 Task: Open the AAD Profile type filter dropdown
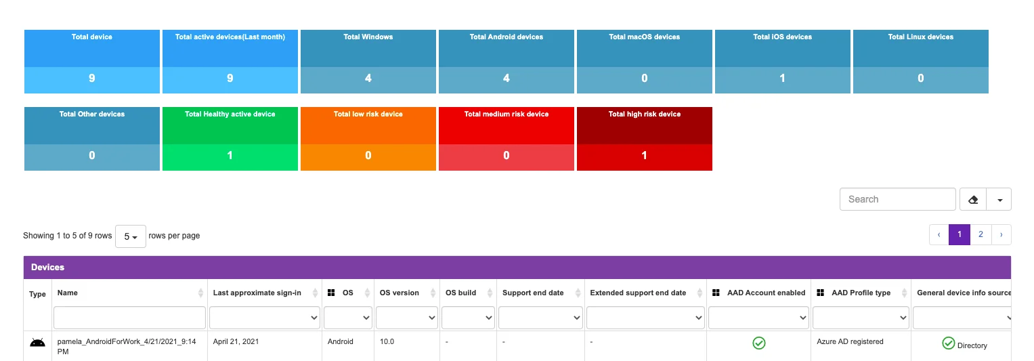click(x=861, y=317)
